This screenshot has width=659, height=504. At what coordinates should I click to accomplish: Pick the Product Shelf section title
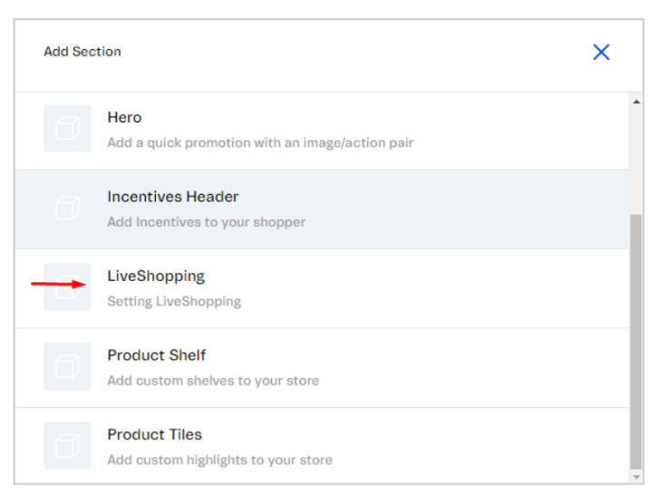click(156, 355)
